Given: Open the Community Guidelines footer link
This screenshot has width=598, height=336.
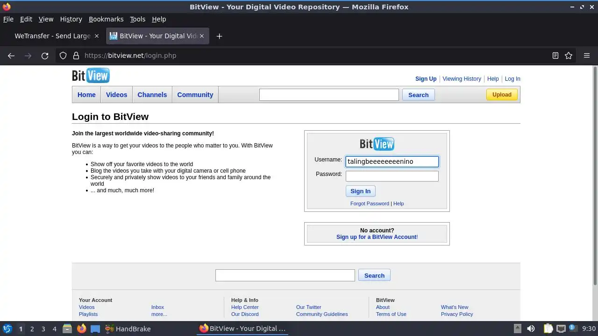Looking at the screenshot, I should [322, 314].
